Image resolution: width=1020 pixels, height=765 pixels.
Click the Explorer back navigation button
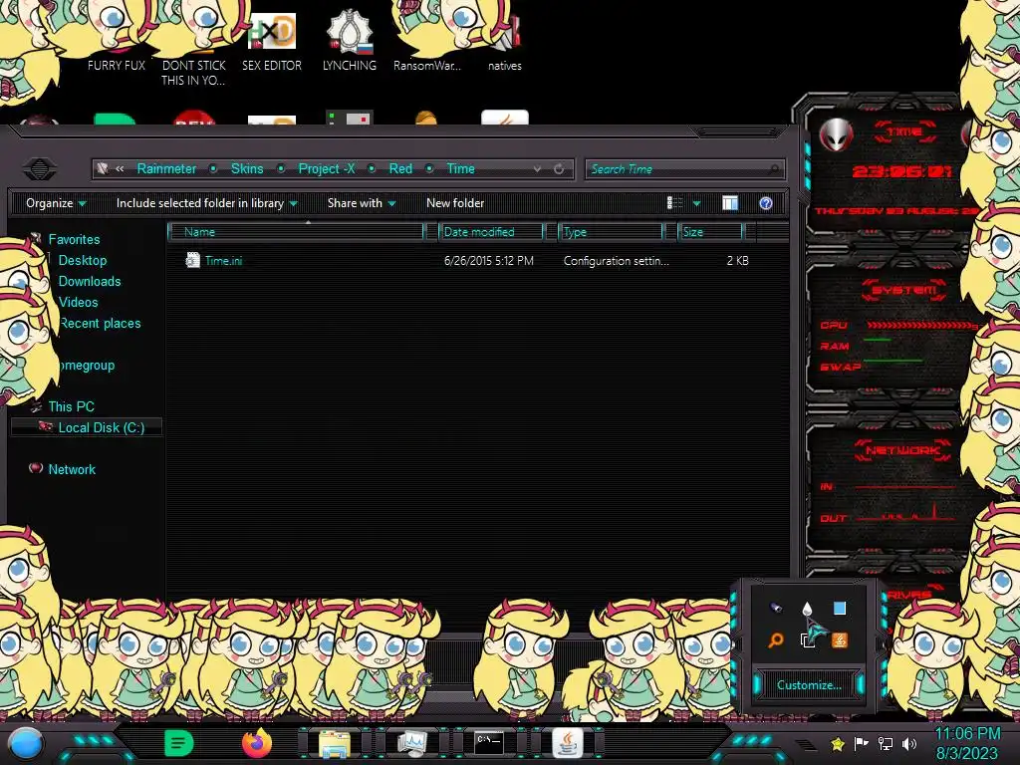click(x=40, y=169)
